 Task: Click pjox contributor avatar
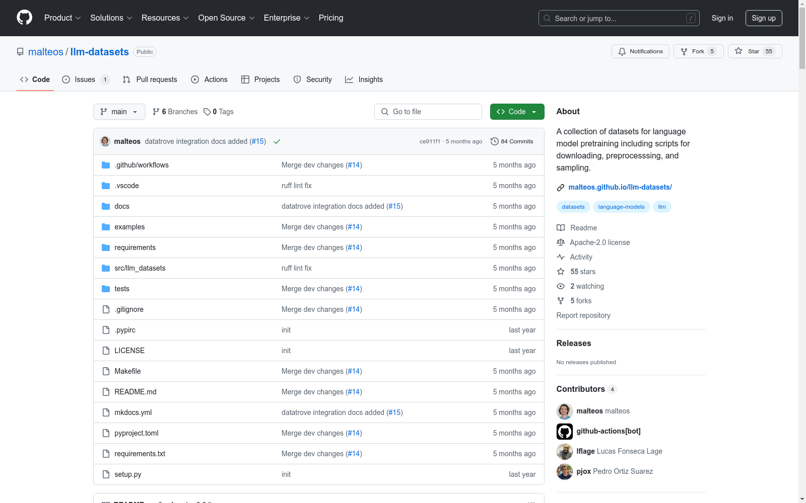click(565, 471)
